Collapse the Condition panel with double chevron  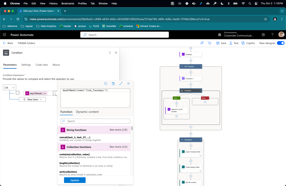click(116, 53)
